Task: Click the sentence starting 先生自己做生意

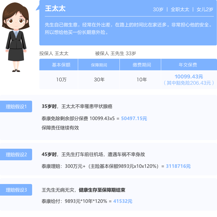Action: (128, 25)
